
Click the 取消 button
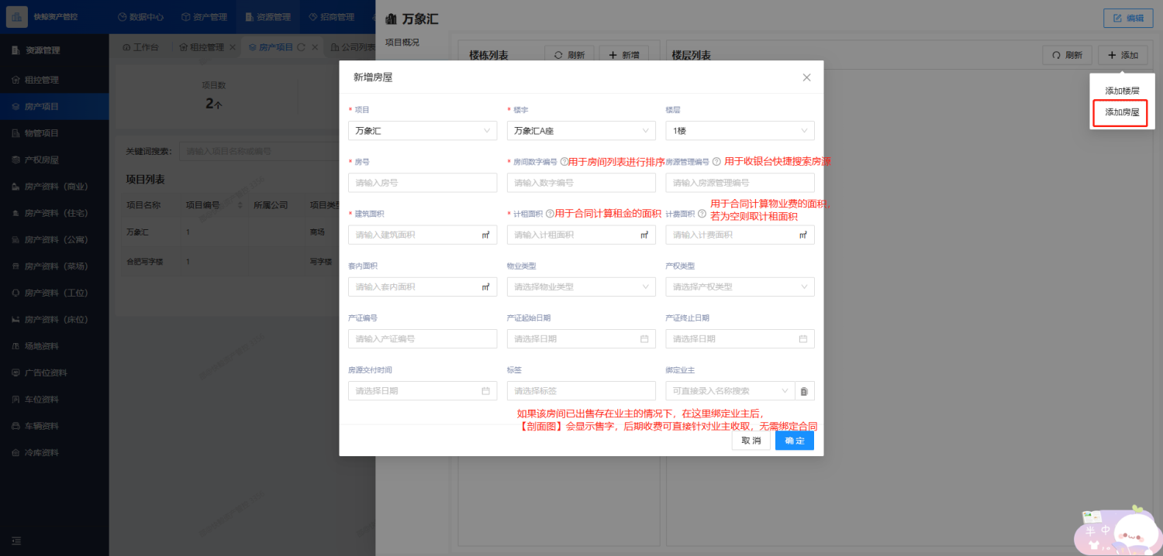pos(751,441)
